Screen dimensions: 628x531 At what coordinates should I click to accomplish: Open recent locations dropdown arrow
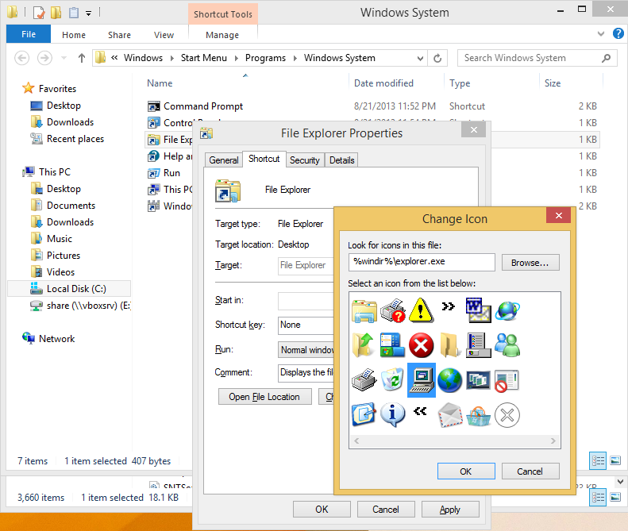pos(64,58)
